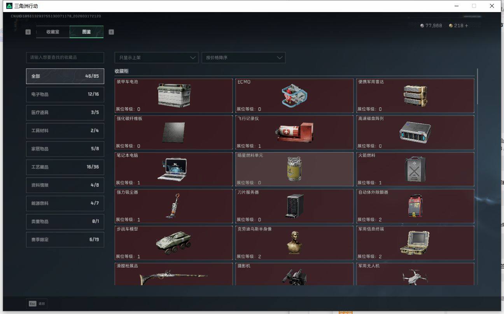Image resolution: width=504 pixels, height=314 pixels.
Task: Click the 暗星燃料单元 fuel canister icon
Action: click(294, 169)
